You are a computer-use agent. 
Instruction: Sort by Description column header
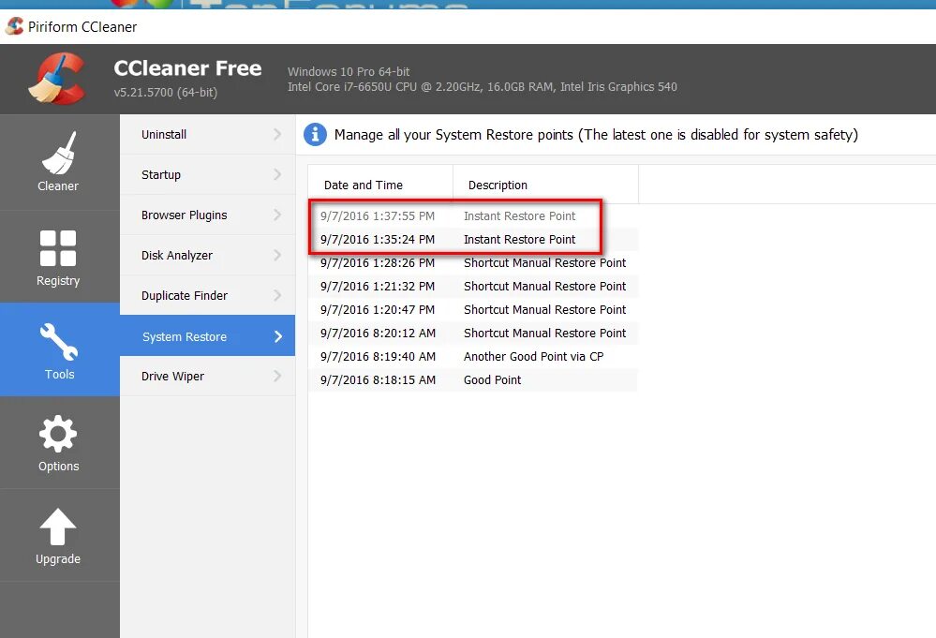click(545, 185)
